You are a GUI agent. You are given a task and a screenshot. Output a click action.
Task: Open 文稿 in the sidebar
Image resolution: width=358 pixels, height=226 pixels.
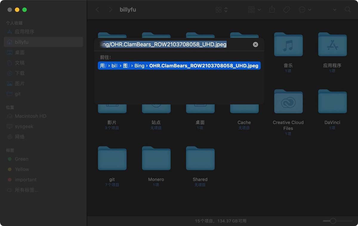click(x=43, y=63)
